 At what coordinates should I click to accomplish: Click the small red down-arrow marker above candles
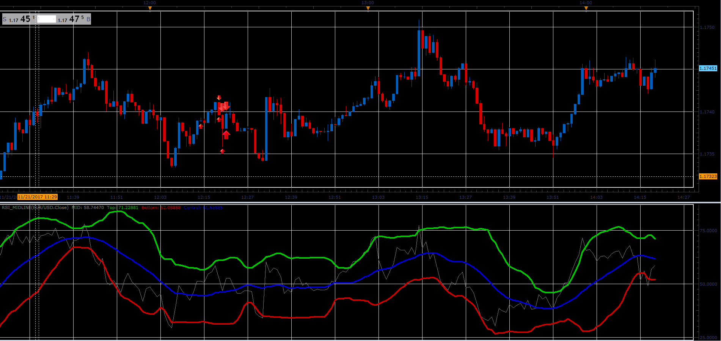click(x=219, y=98)
